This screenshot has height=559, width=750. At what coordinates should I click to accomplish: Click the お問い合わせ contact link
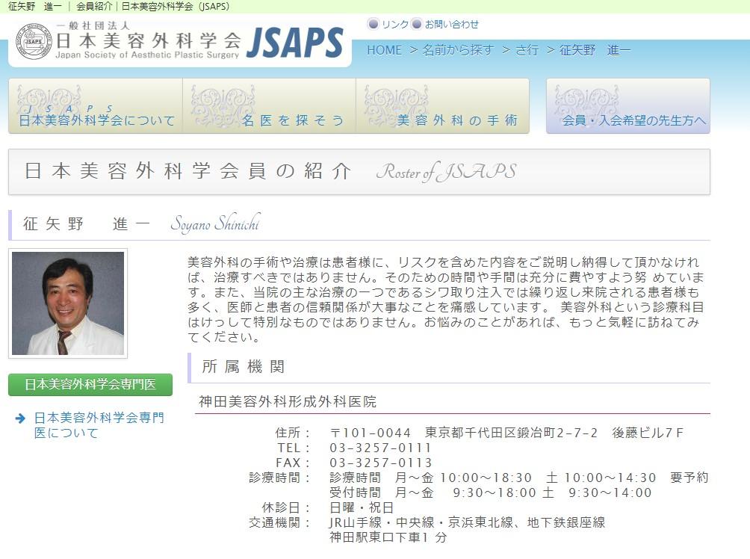coord(452,23)
